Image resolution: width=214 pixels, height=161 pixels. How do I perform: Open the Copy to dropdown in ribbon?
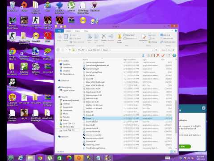(96, 38)
